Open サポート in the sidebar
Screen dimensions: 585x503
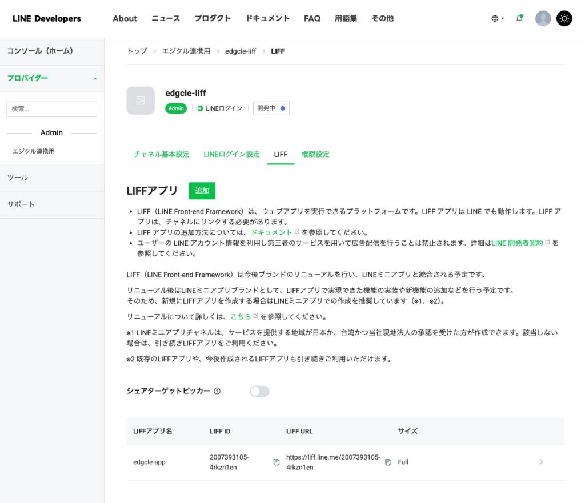(52, 204)
